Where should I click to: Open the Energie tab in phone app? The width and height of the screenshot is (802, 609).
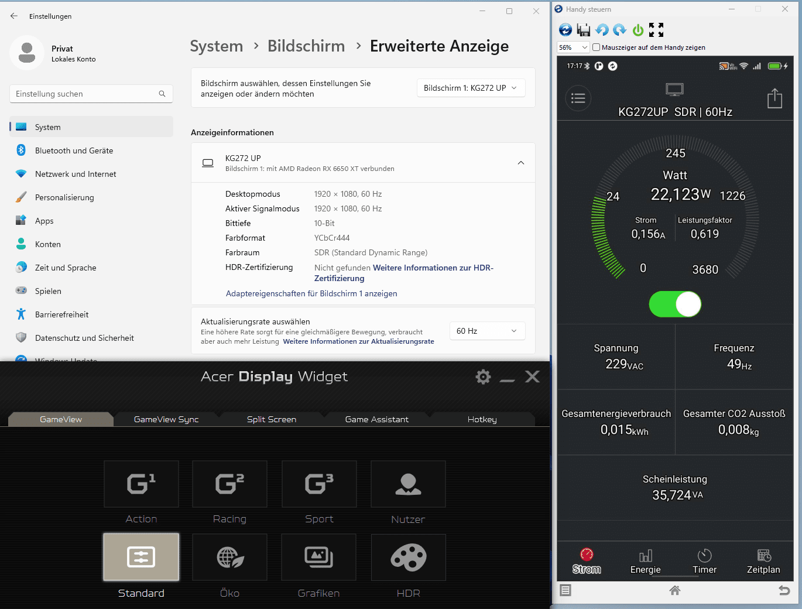[645, 562]
